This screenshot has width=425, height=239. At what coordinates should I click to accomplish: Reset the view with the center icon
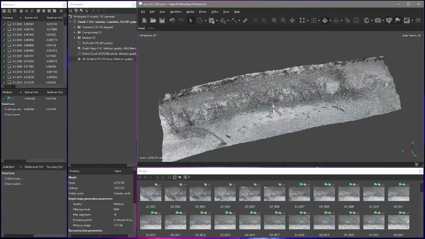pos(292,20)
